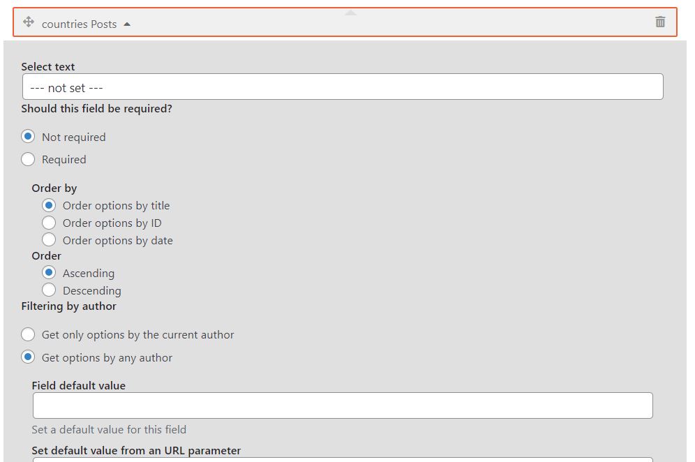Click the Descending label text
The image size is (695, 462).
91,290
